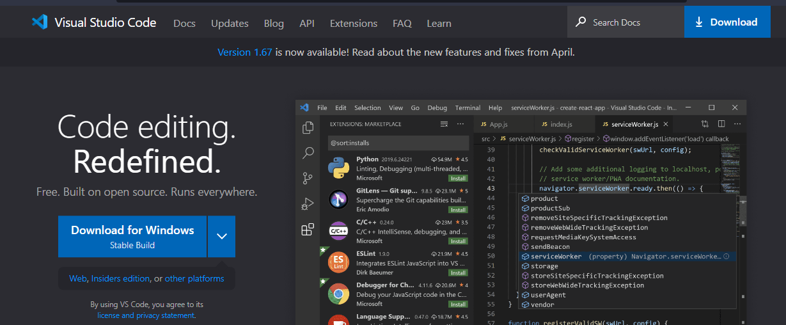Close the serviceWorker.js tab
Image resolution: width=786 pixels, height=325 pixels.
(666, 124)
